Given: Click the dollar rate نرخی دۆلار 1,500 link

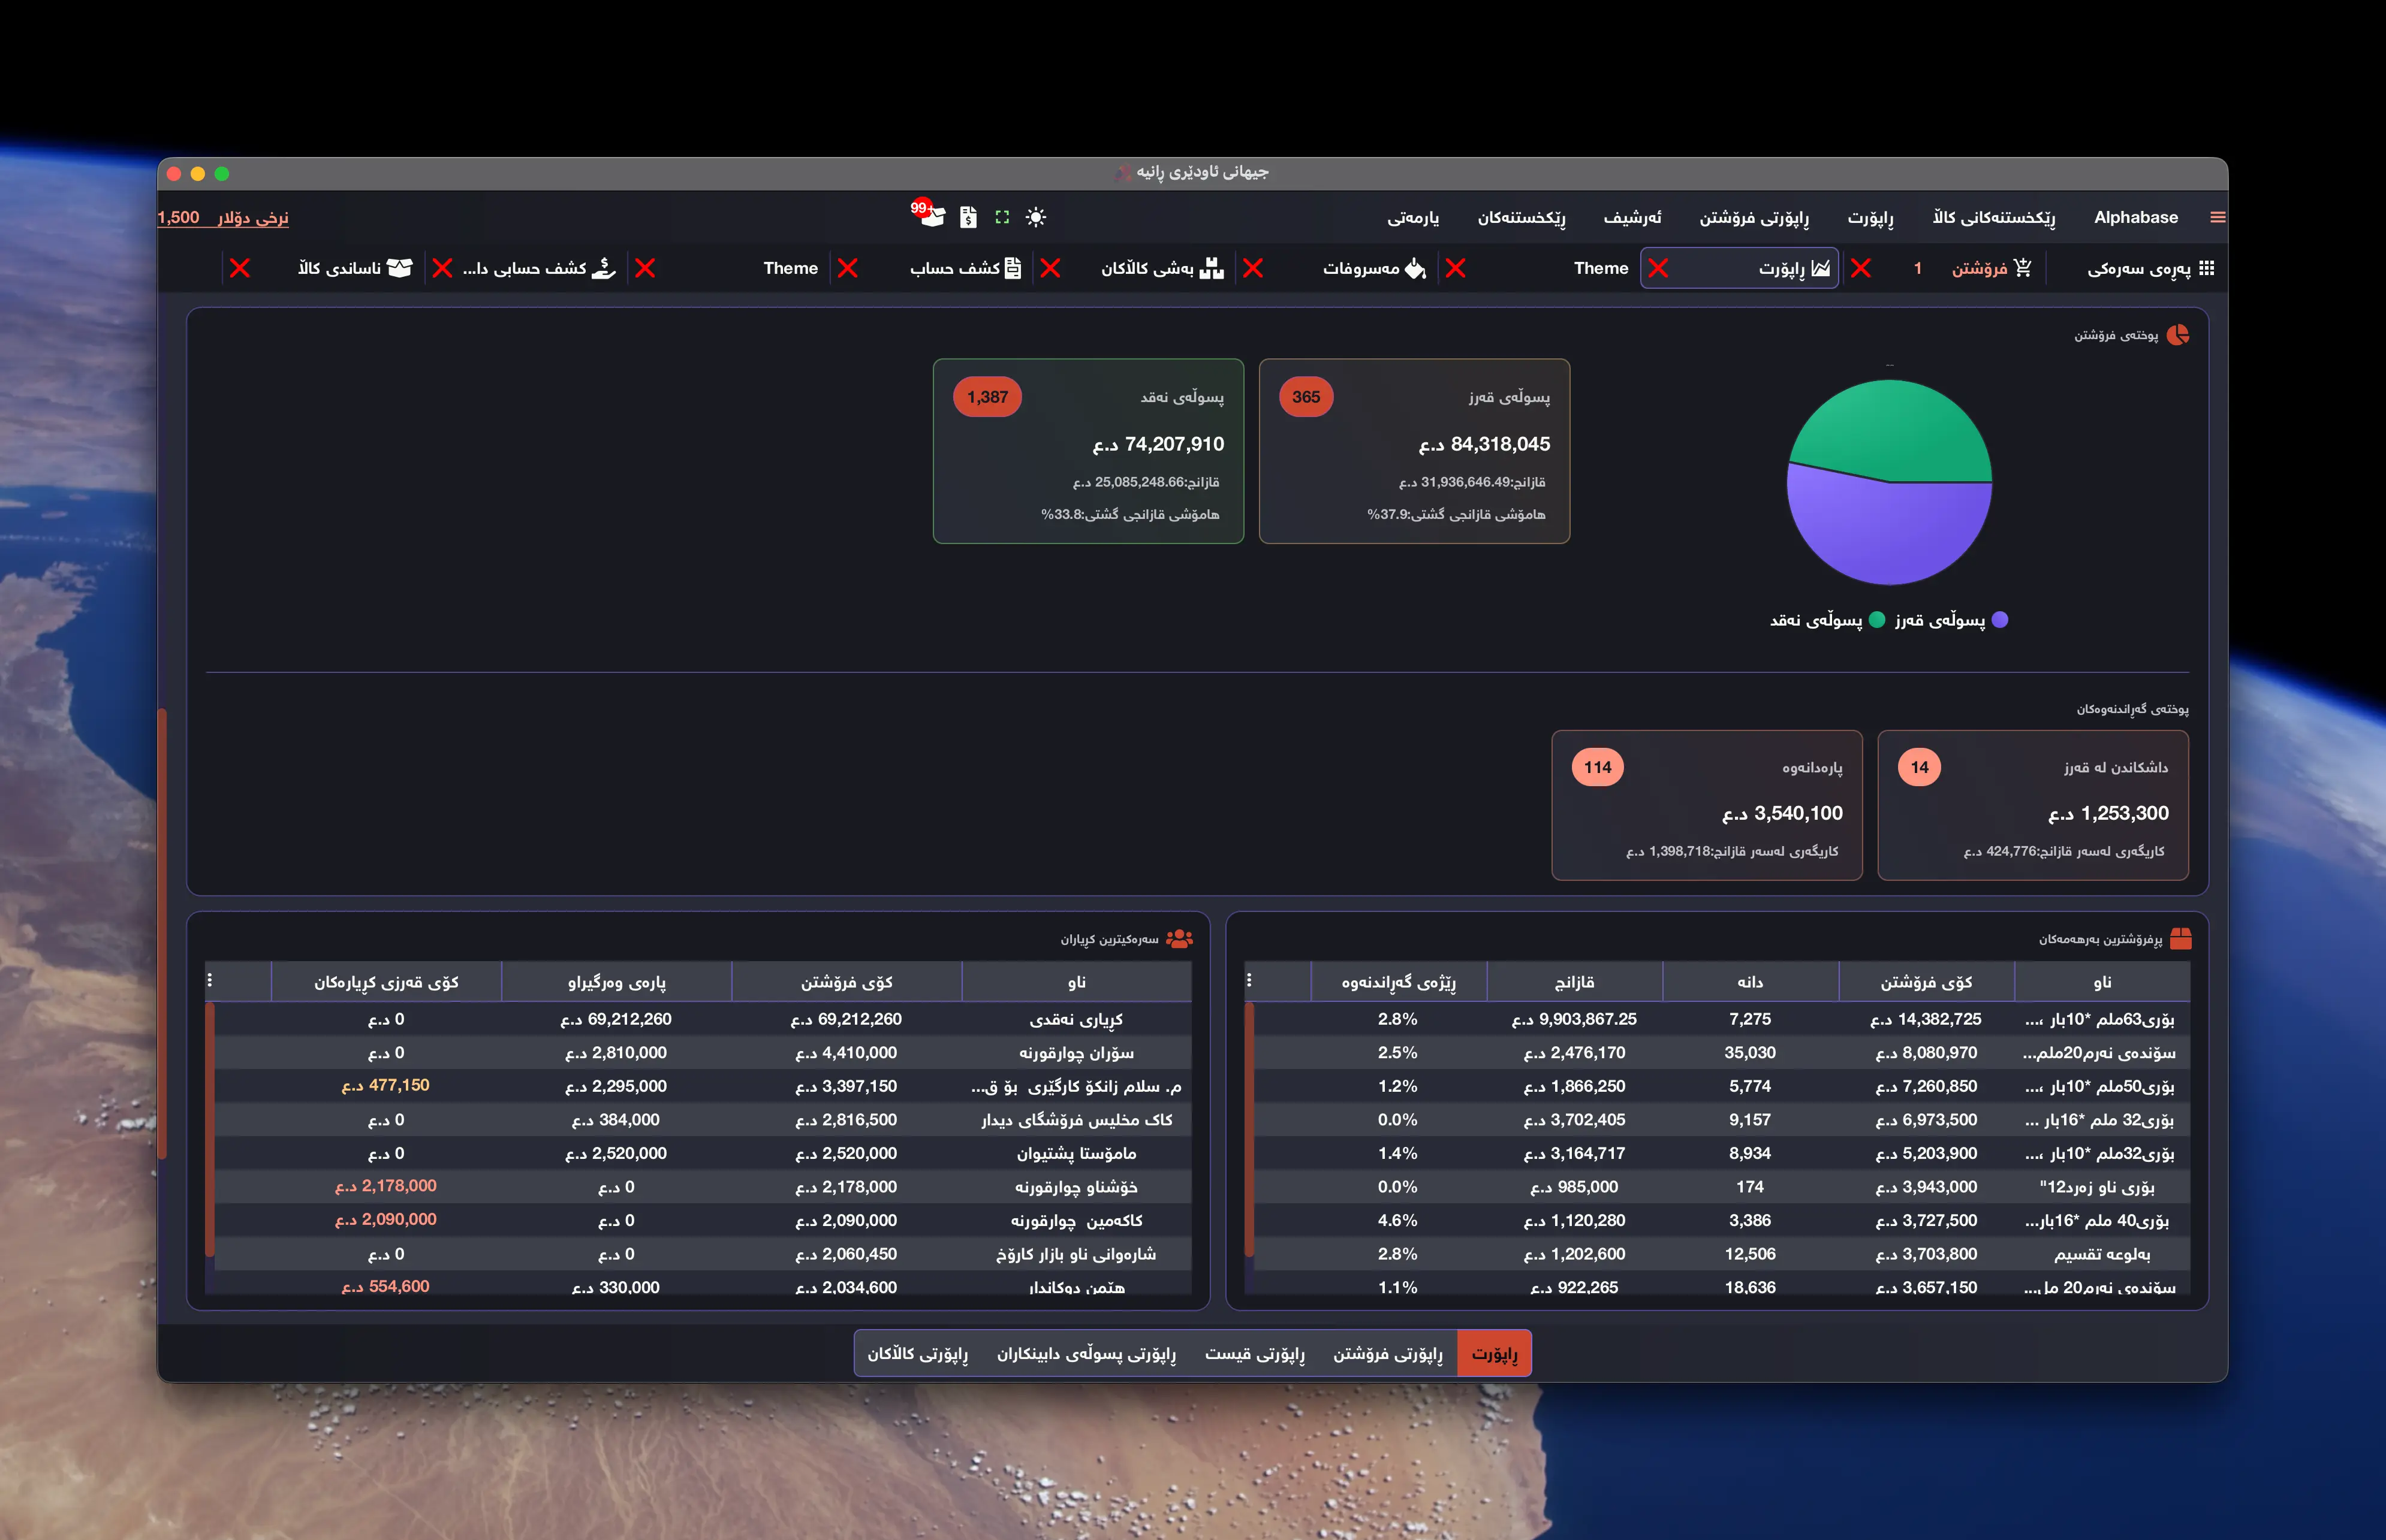Looking at the screenshot, I should [223, 217].
